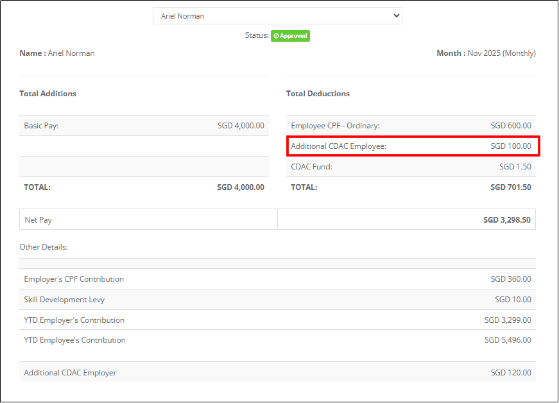Click the 'Basic Pay:' label
Image resolution: width=559 pixels, height=403 pixels.
(x=41, y=126)
